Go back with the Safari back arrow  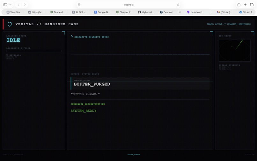click(x=18, y=4)
